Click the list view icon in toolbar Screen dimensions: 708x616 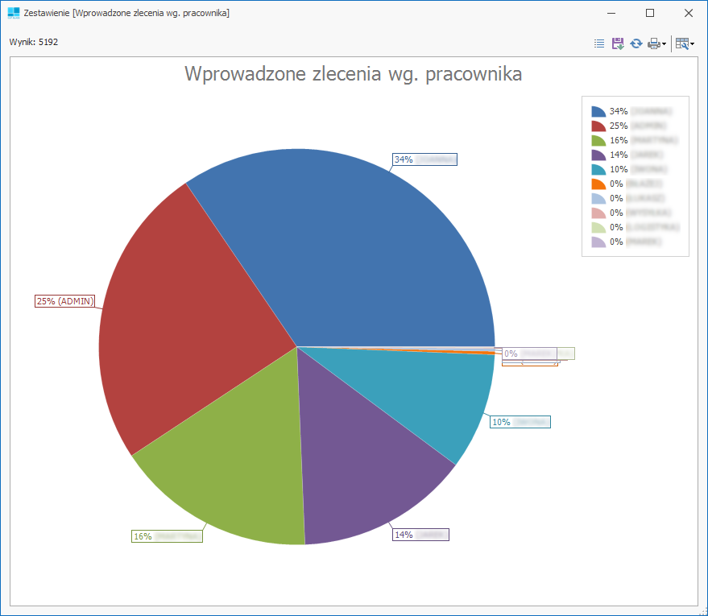pyautogui.click(x=599, y=43)
